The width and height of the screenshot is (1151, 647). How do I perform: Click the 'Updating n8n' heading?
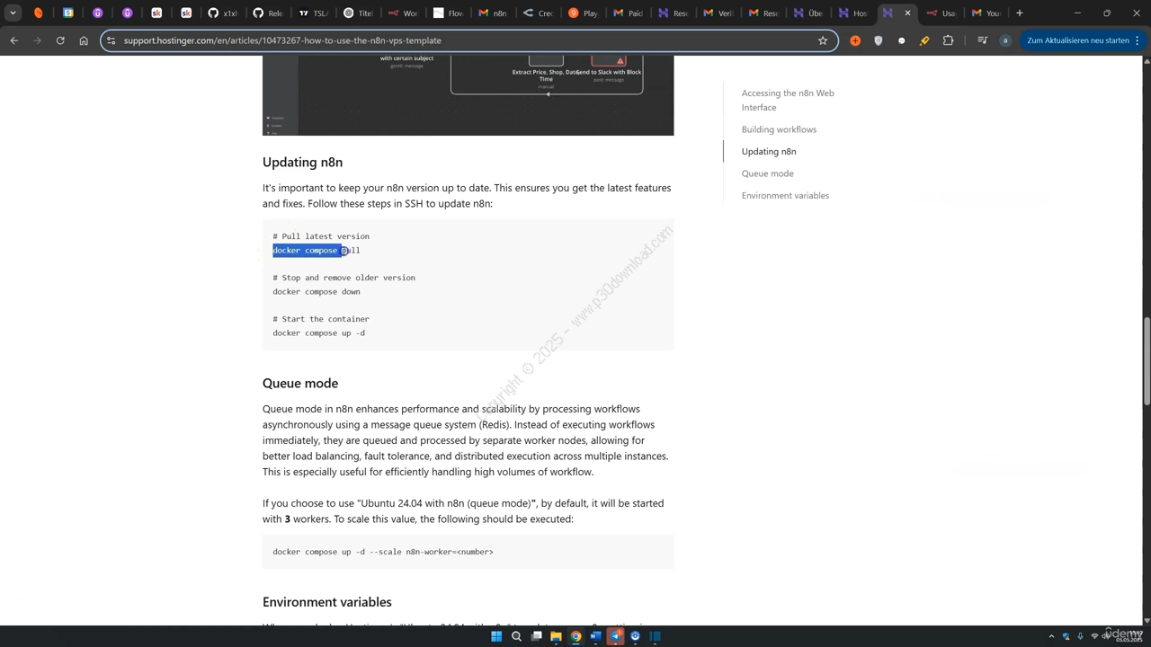pyautogui.click(x=302, y=163)
